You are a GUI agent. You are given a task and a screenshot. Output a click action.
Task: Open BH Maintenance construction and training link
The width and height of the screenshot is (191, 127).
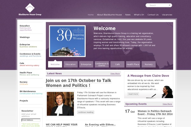click(x=31, y=92)
